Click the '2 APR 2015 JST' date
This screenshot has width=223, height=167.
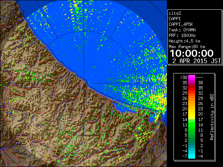[197, 61]
